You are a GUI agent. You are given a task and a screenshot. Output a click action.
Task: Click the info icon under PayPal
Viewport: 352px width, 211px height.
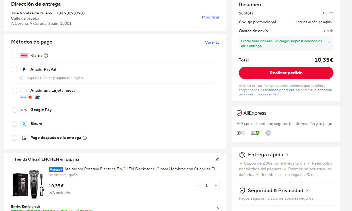click(22, 78)
